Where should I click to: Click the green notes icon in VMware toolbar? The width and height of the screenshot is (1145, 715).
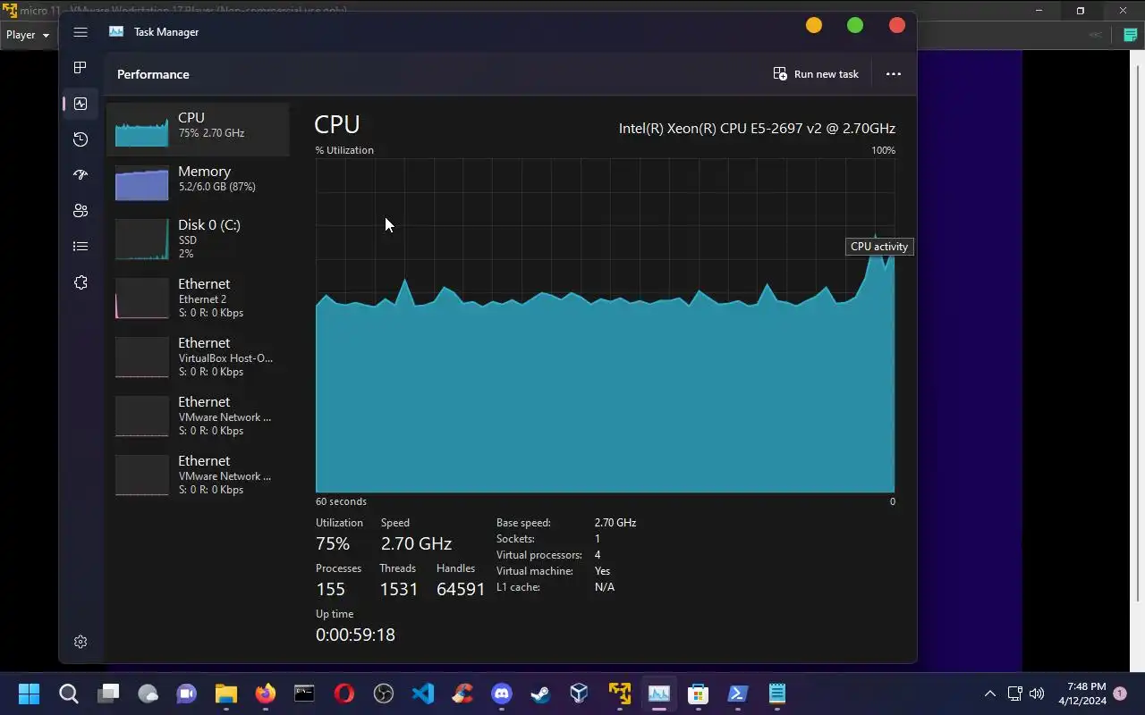[x=1131, y=35]
